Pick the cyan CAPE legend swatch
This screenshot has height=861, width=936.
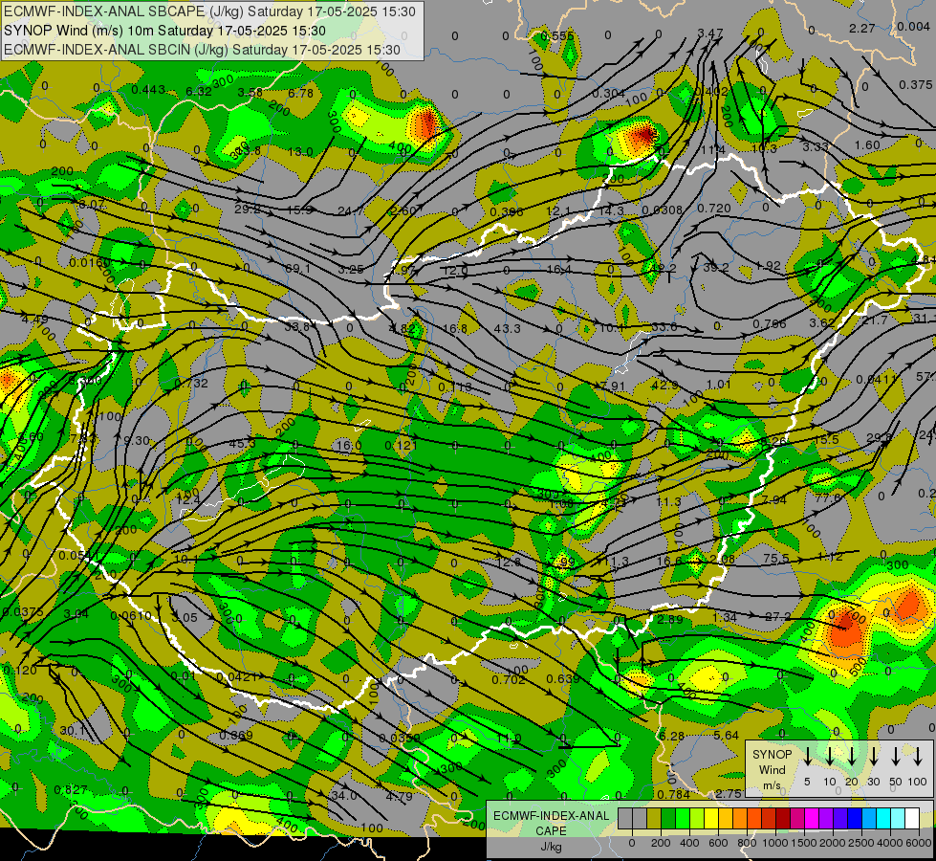coord(882,819)
